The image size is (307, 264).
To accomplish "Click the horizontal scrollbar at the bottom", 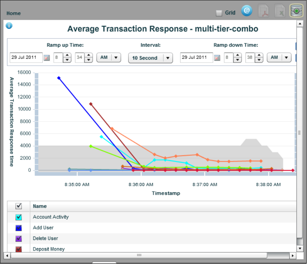I will tap(139, 255).
